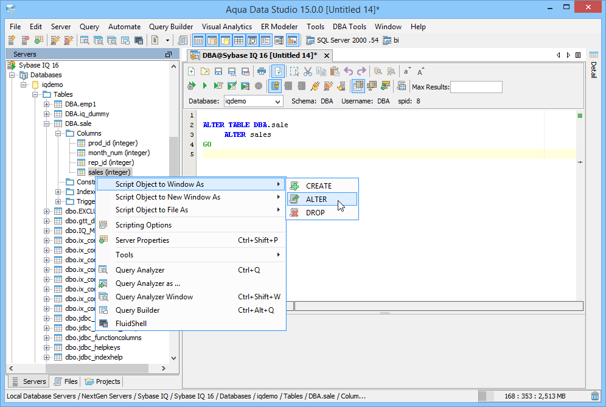The height and width of the screenshot is (407, 606).
Task: Select the prod_id (integer) column
Action: pos(113,143)
